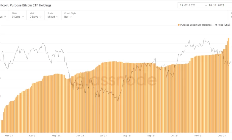
Task: Click the arrow between the date fields
Action: (x=206, y=5)
